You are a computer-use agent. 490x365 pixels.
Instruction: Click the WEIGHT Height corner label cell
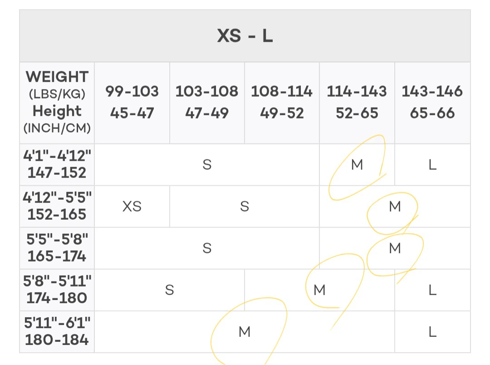57,103
